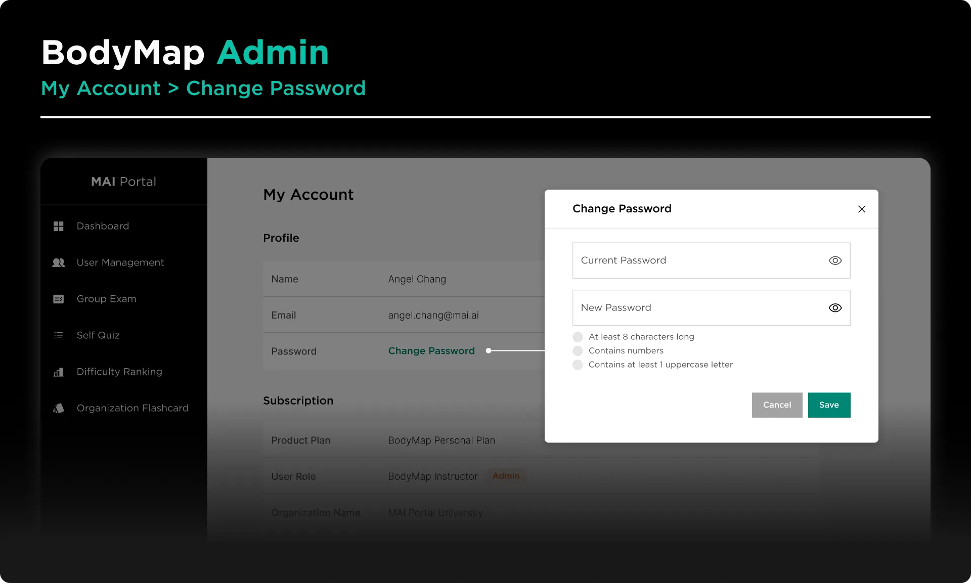Click the 'Contains numbers' indicator circle

click(578, 351)
